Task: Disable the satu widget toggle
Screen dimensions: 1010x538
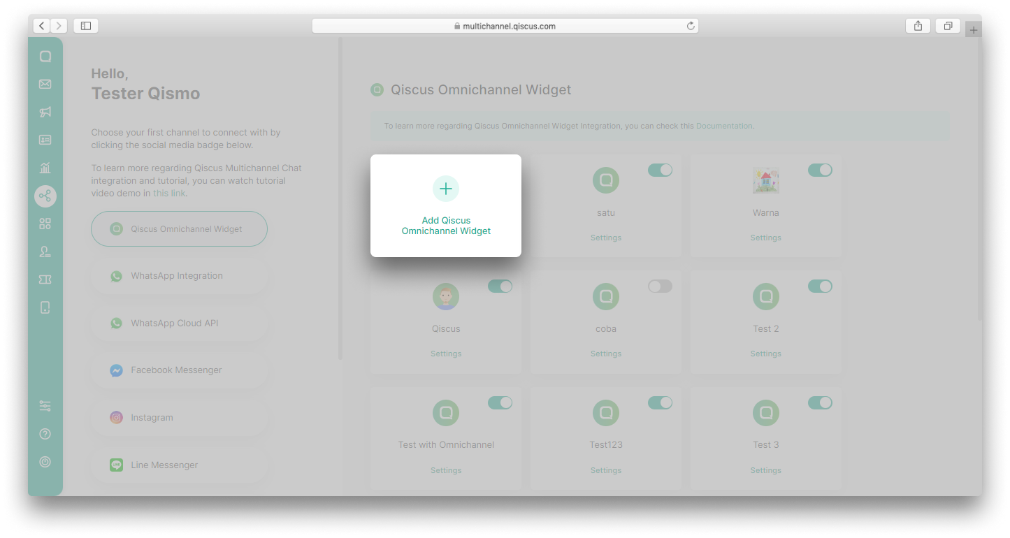Action: [x=660, y=170]
